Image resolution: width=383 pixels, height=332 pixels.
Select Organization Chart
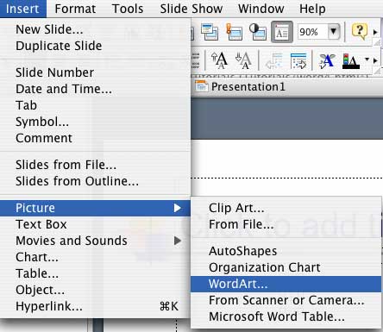[286, 267]
